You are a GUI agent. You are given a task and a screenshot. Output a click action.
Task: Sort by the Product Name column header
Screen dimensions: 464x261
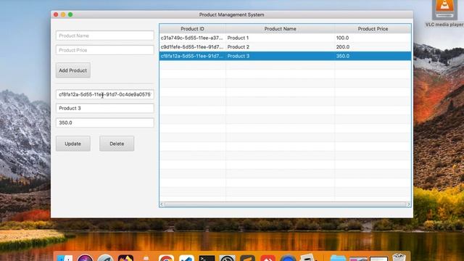(280, 29)
